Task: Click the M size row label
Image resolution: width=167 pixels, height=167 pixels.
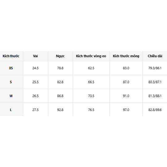Action: [11, 96]
